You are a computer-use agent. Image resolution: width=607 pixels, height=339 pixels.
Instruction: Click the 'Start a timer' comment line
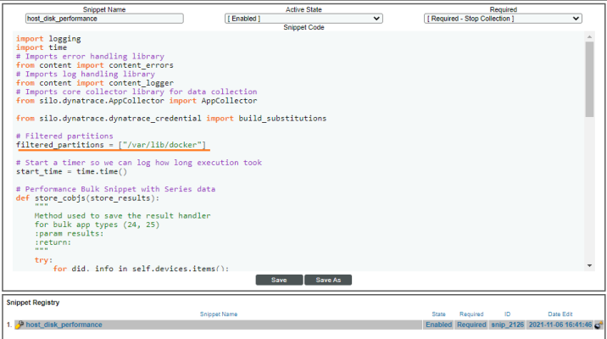pyautogui.click(x=138, y=163)
